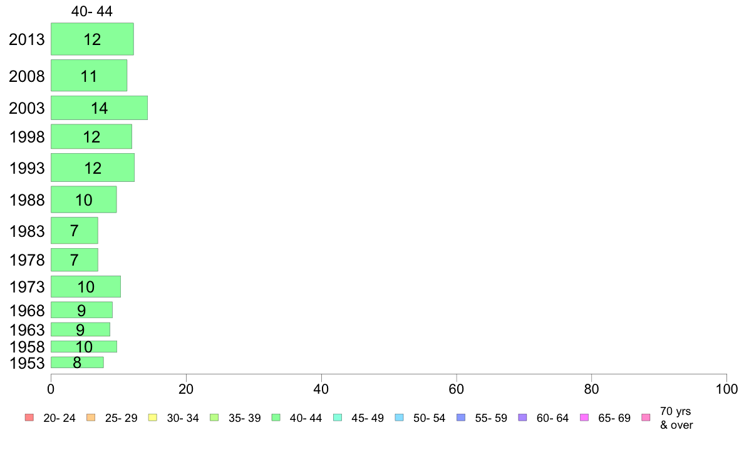The height and width of the screenshot is (460, 744).
Task: Click the 55-59 legend swatch
Action: (461, 417)
